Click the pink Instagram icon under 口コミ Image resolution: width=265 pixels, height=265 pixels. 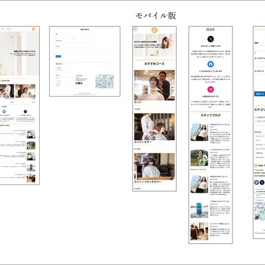[x=210, y=89]
